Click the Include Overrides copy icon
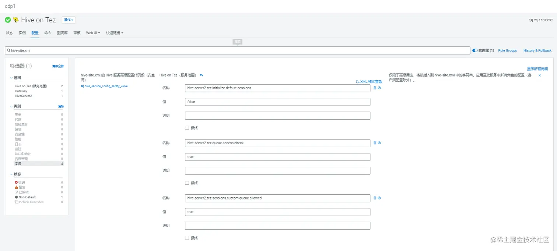The height and width of the screenshot is (251, 557). (16, 202)
